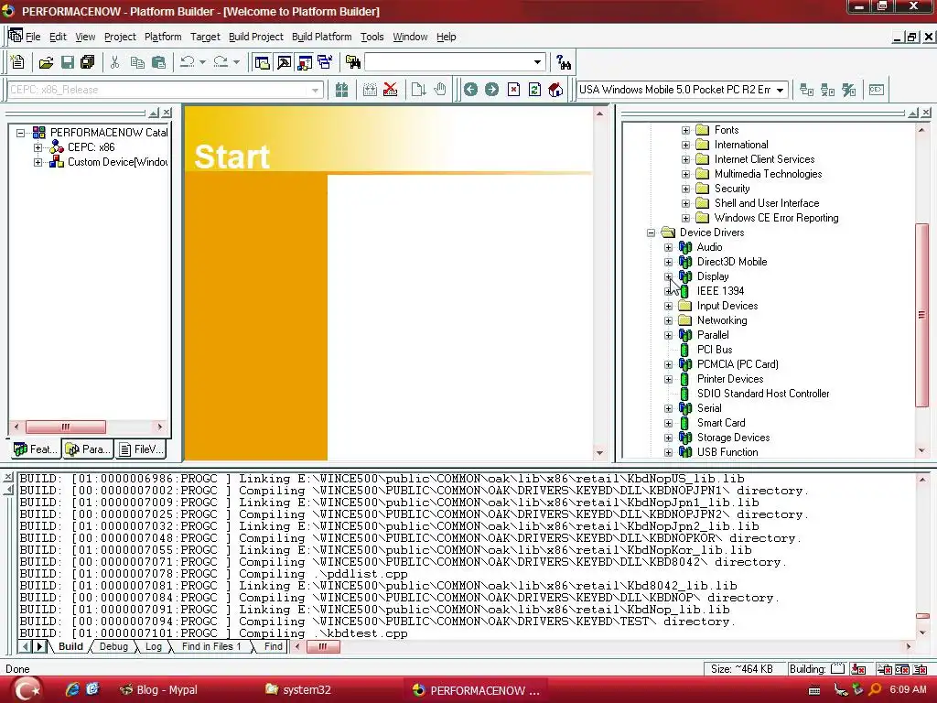The image size is (937, 703).
Task: Select PCI Bus in the catalog tree
Action: 714,350
